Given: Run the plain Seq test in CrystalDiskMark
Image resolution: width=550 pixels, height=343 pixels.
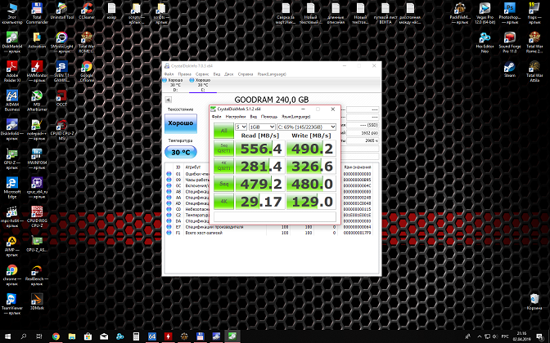Looking at the screenshot, I should 223,184.
